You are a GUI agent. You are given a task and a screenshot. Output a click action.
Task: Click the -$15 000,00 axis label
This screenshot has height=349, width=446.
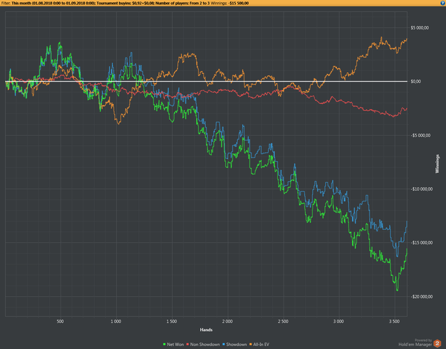point(422,243)
